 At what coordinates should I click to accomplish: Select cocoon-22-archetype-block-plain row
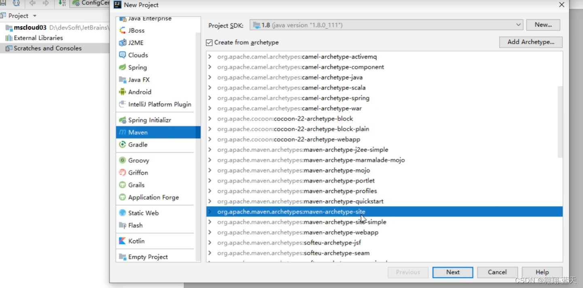(x=384, y=129)
